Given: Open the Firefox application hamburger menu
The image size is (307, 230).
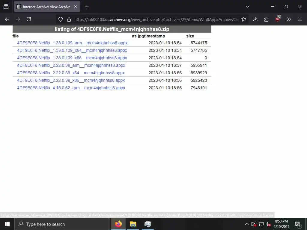Looking at the screenshot, I should click(300, 19).
